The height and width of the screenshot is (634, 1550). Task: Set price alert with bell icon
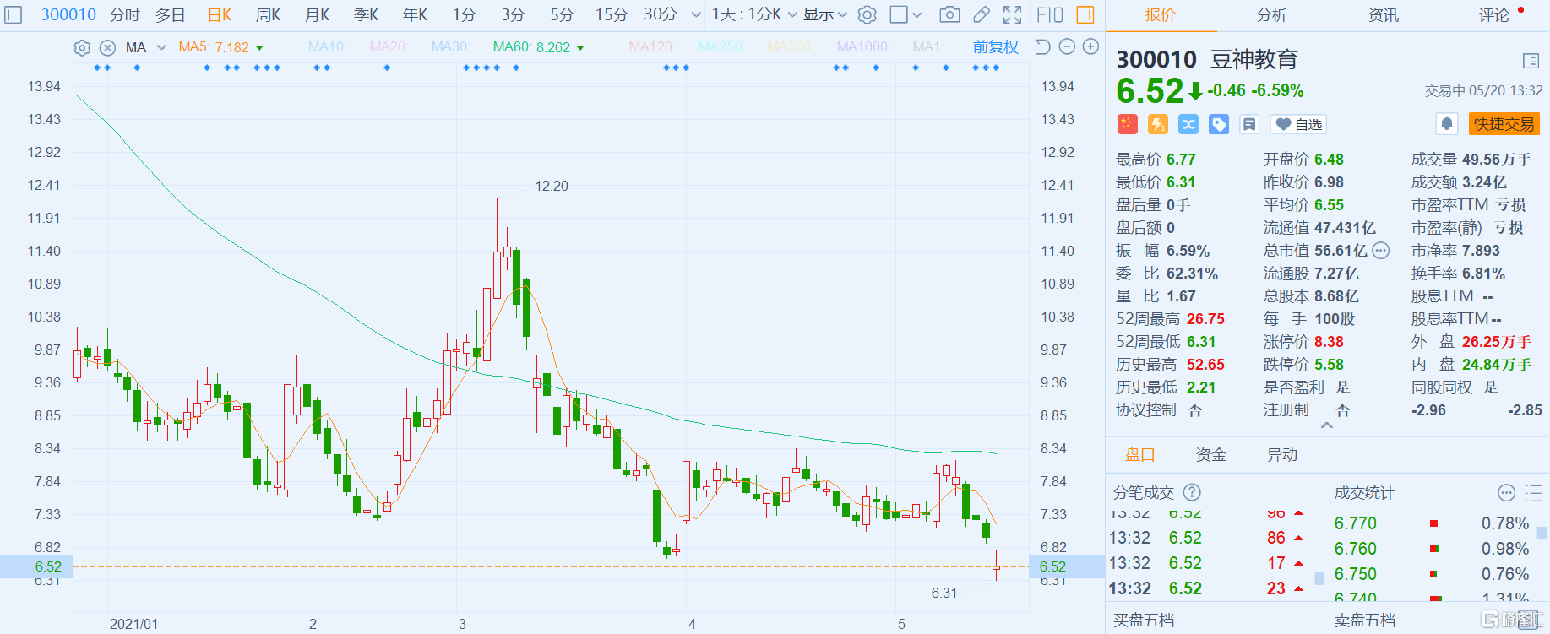coord(1447,124)
